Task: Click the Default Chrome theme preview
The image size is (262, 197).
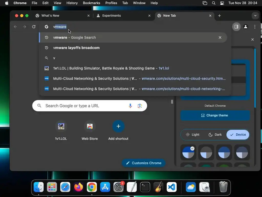Action: click(x=215, y=80)
